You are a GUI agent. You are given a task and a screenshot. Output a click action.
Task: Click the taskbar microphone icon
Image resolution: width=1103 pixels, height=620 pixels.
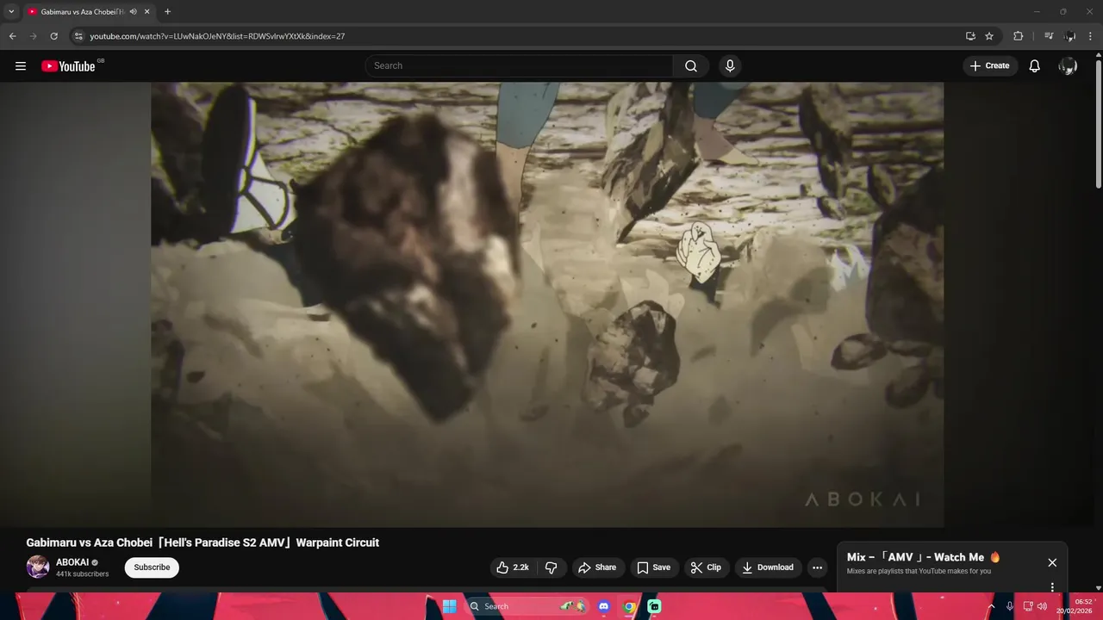click(1010, 606)
